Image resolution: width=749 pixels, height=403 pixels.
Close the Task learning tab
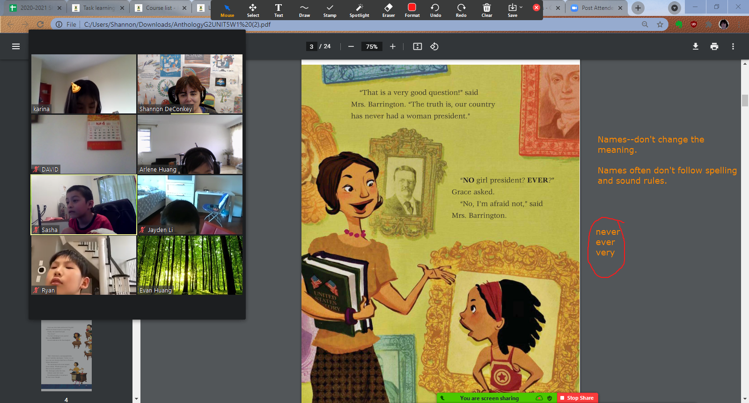pos(122,8)
